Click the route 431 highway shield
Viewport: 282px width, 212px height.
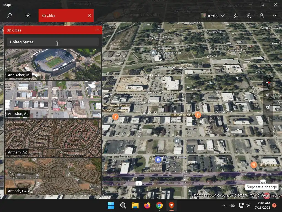[263, 182]
